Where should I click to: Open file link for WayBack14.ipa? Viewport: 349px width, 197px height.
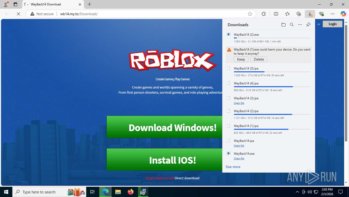point(239,146)
